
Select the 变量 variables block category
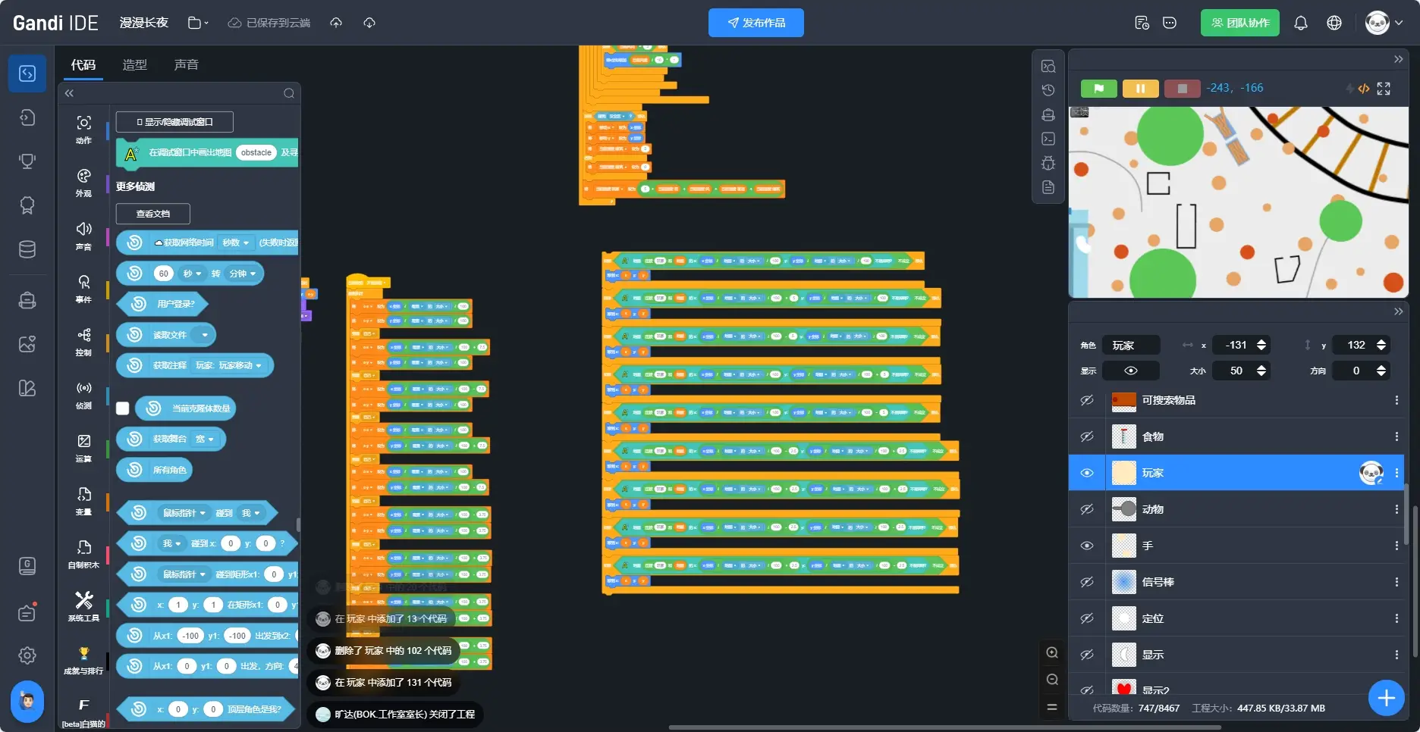83,500
